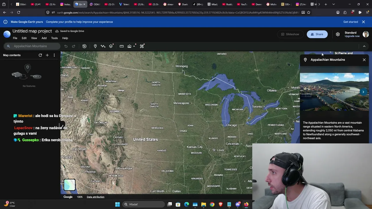The image size is (372, 209).
Task: Show next Appalachian Mountains photo
Action: 363,92
